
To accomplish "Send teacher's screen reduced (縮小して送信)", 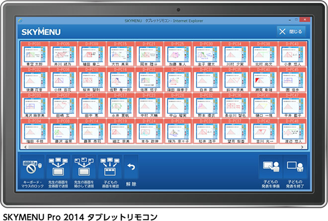I will (84, 167).
